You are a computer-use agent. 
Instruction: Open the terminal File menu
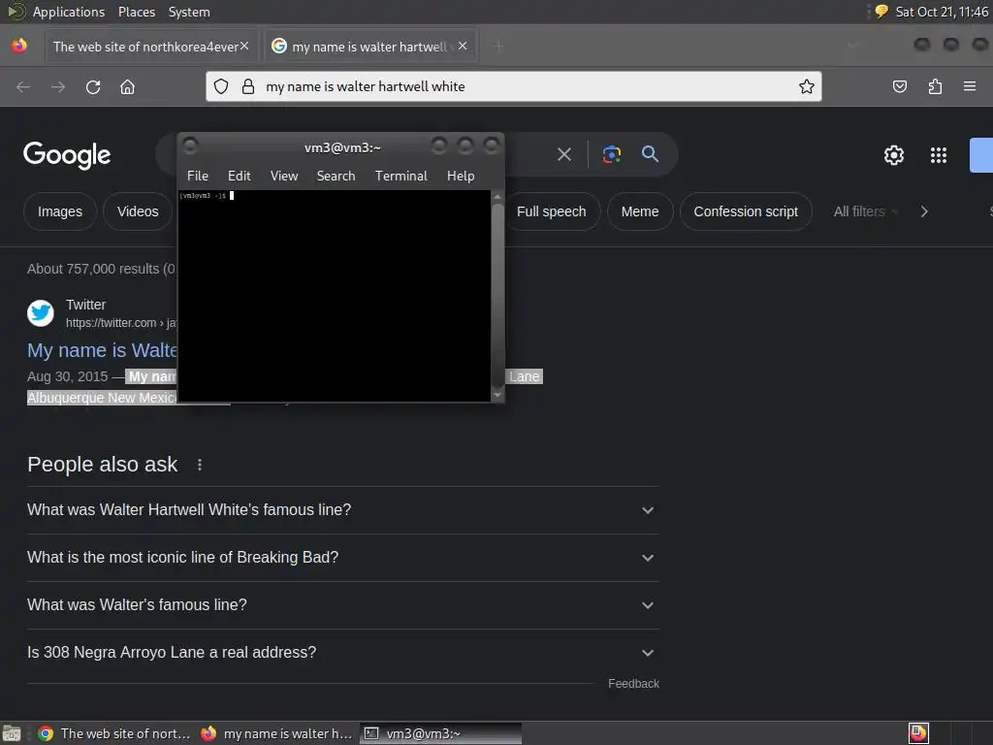[x=198, y=176]
